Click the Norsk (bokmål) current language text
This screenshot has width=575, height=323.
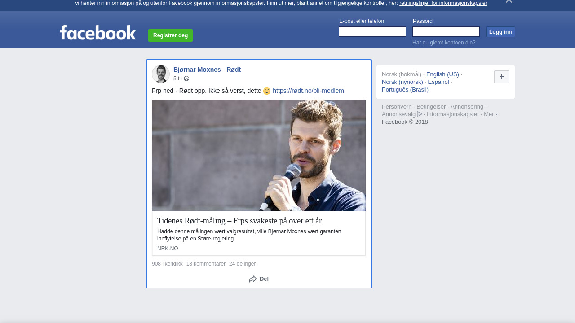402,74
